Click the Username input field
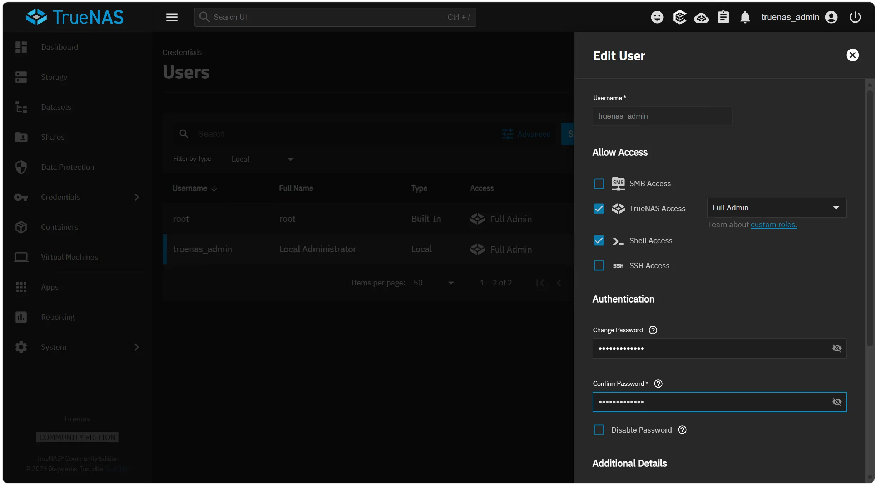This screenshot has height=484, width=876. point(662,116)
